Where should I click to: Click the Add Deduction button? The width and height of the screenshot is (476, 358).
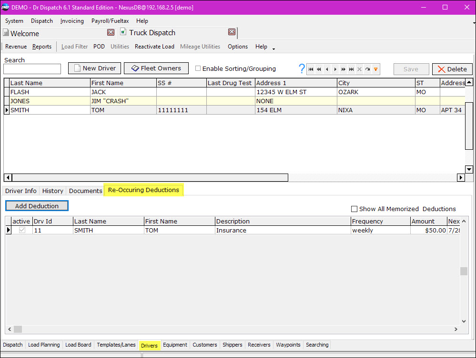37,206
